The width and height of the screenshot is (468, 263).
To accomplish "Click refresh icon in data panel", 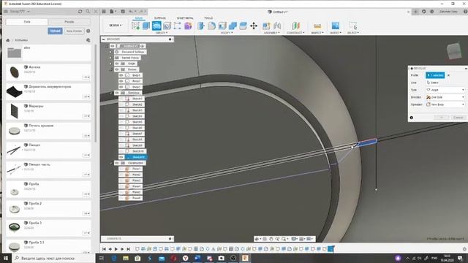I will 80,12.
